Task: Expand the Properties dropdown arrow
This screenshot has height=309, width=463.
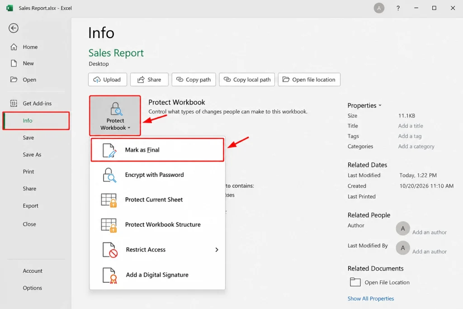Action: pyautogui.click(x=380, y=105)
